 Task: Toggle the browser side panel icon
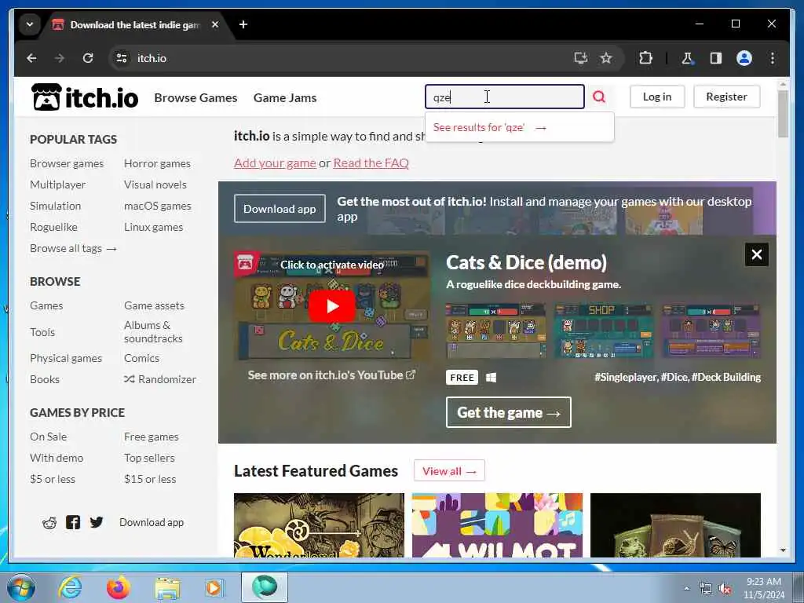tap(716, 58)
